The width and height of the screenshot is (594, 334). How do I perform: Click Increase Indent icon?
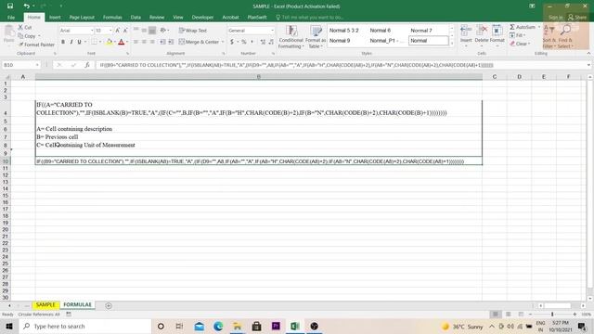pos(171,42)
